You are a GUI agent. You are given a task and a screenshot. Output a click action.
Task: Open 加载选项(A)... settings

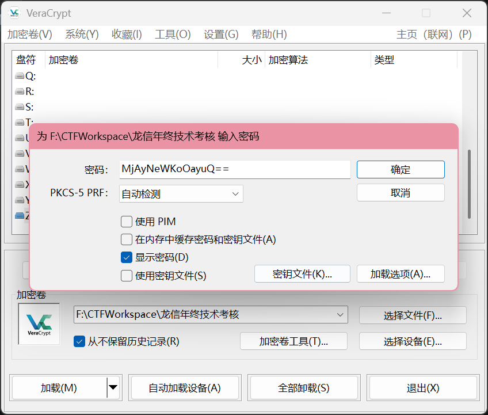pyautogui.click(x=401, y=274)
